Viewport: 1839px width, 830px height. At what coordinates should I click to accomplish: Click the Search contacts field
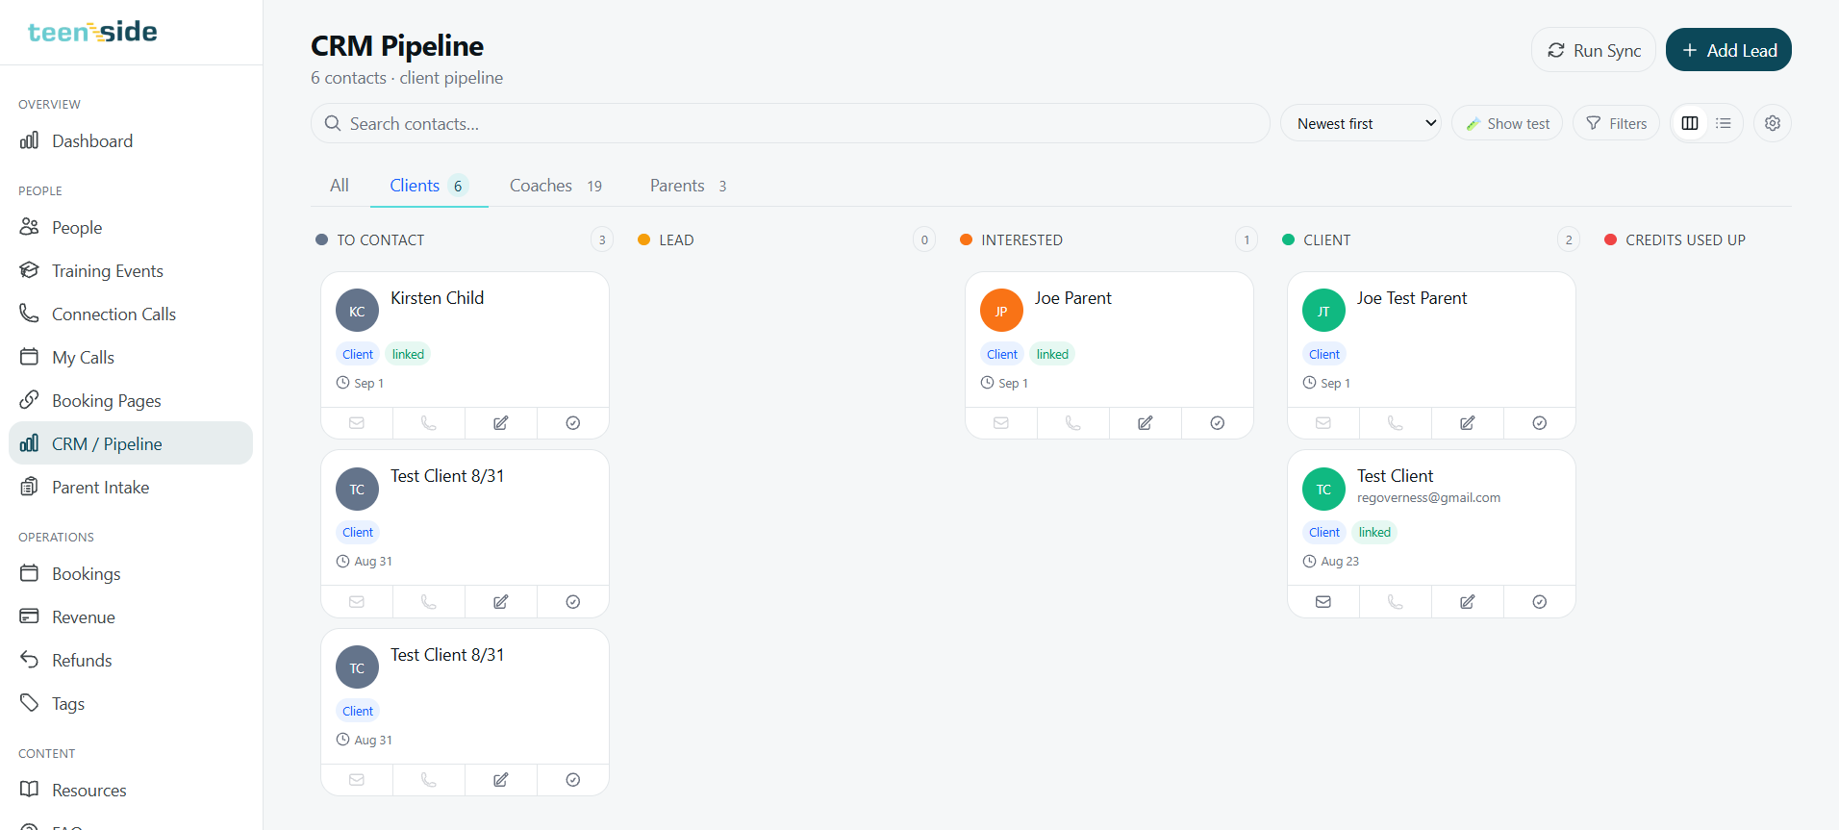791,123
